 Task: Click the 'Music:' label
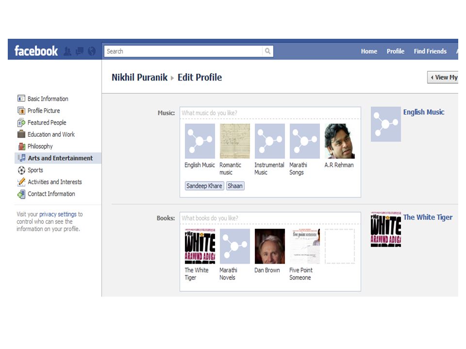point(166,113)
